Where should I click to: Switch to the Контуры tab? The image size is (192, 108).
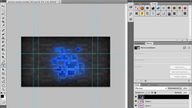154,85
